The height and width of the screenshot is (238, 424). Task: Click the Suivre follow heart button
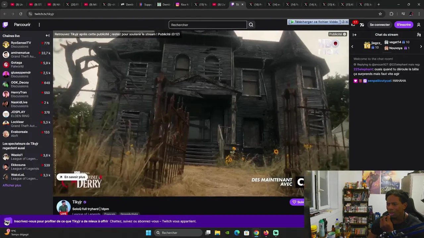[297, 202]
